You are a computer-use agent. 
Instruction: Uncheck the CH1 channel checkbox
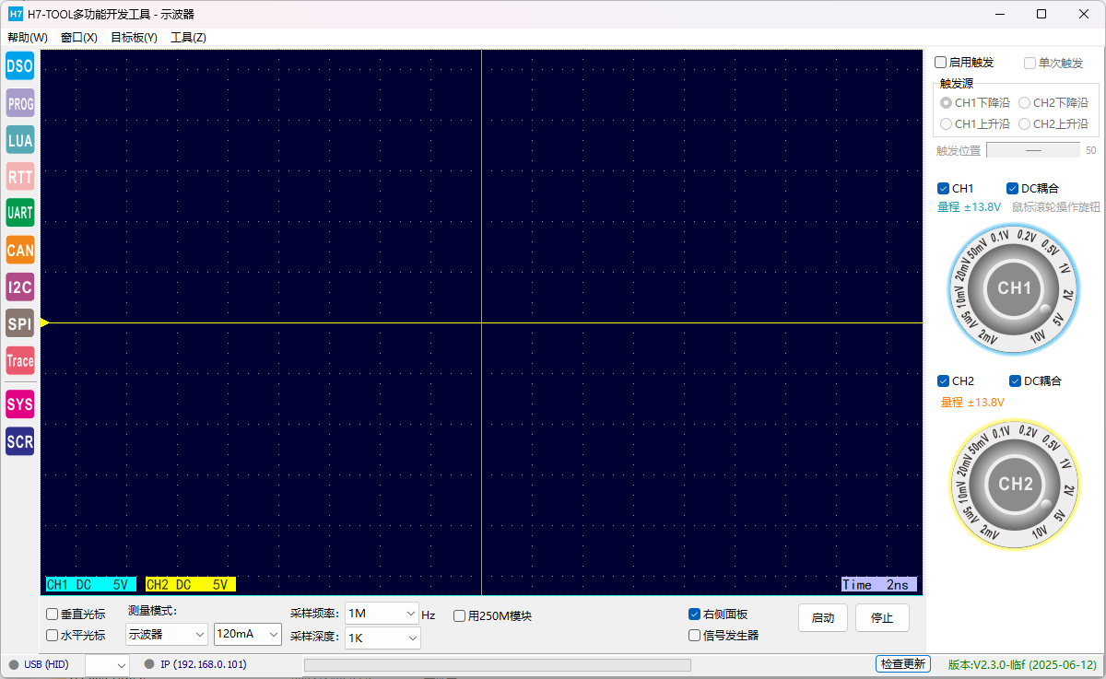click(943, 188)
